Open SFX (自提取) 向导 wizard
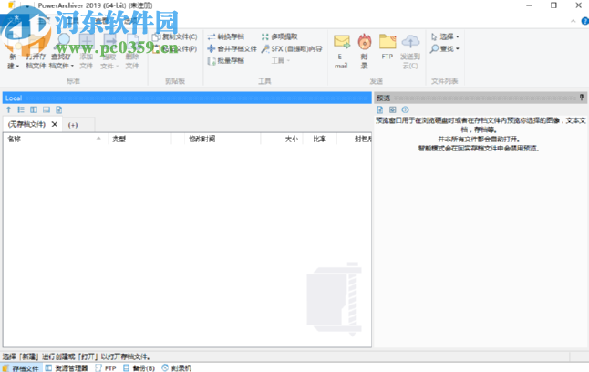 tap(292, 49)
